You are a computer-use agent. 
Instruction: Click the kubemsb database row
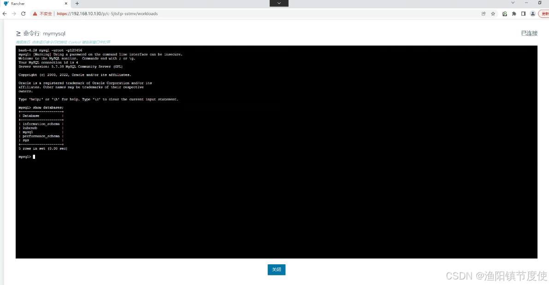(41, 128)
